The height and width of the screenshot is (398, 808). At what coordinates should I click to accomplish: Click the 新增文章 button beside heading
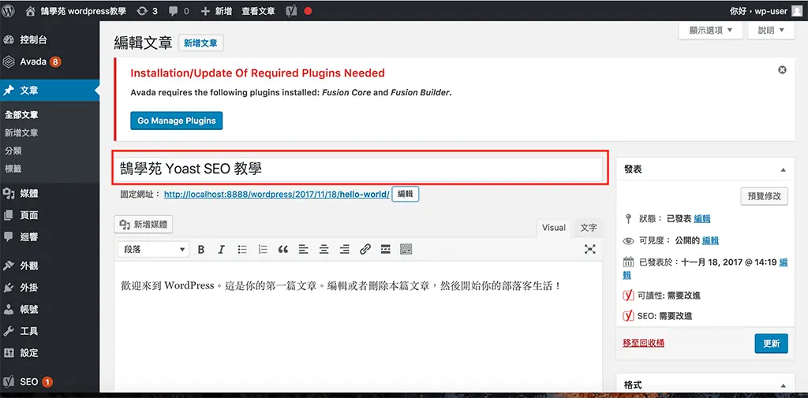[x=201, y=44]
